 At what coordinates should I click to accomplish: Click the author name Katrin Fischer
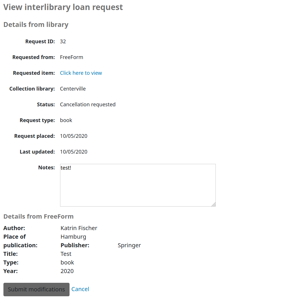(79, 228)
